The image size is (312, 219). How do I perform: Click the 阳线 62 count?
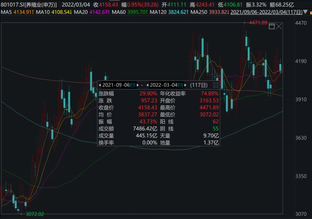[x=216, y=122]
